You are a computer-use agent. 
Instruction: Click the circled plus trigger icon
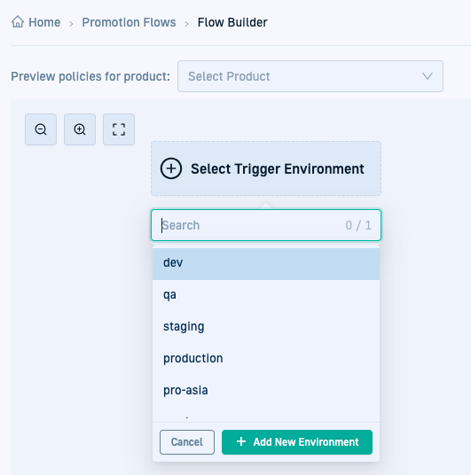pyautogui.click(x=171, y=168)
